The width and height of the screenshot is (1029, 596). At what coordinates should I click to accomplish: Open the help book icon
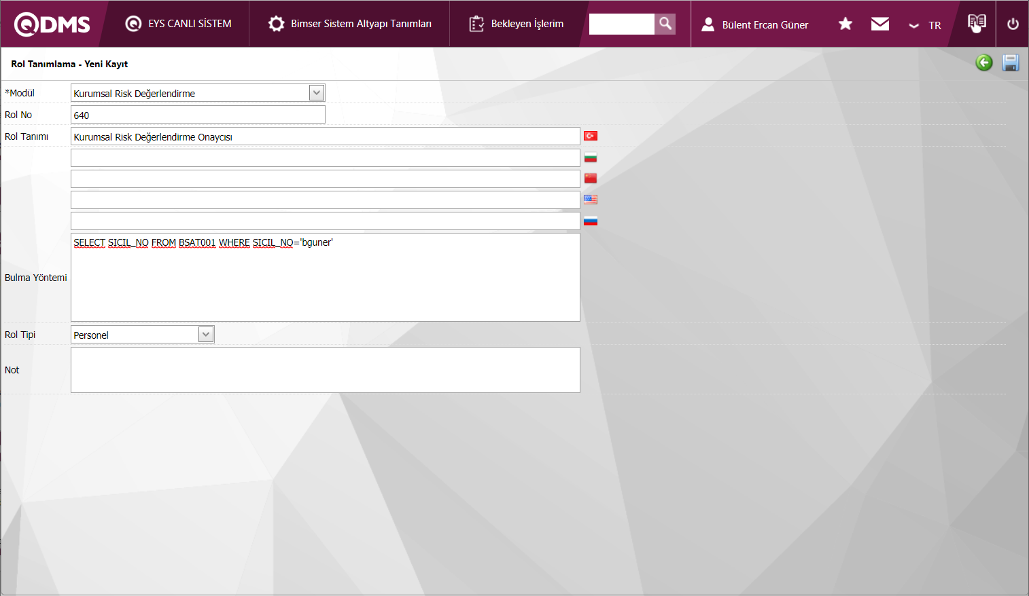pyautogui.click(x=977, y=23)
